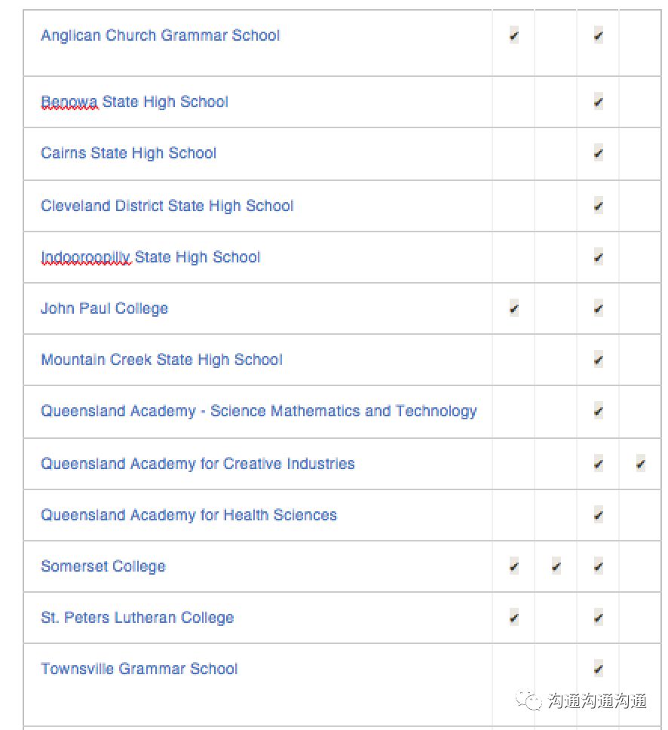The image size is (668, 730).
Task: Open Cleveland District State High School link
Action: click(x=167, y=206)
